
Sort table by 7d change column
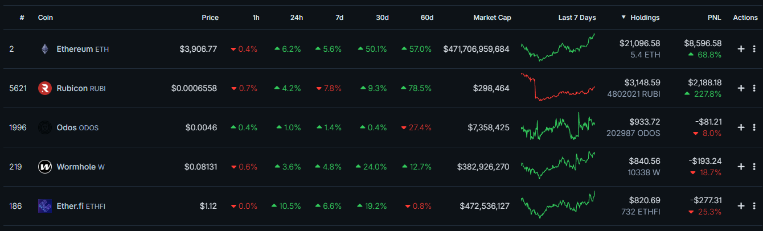(339, 18)
